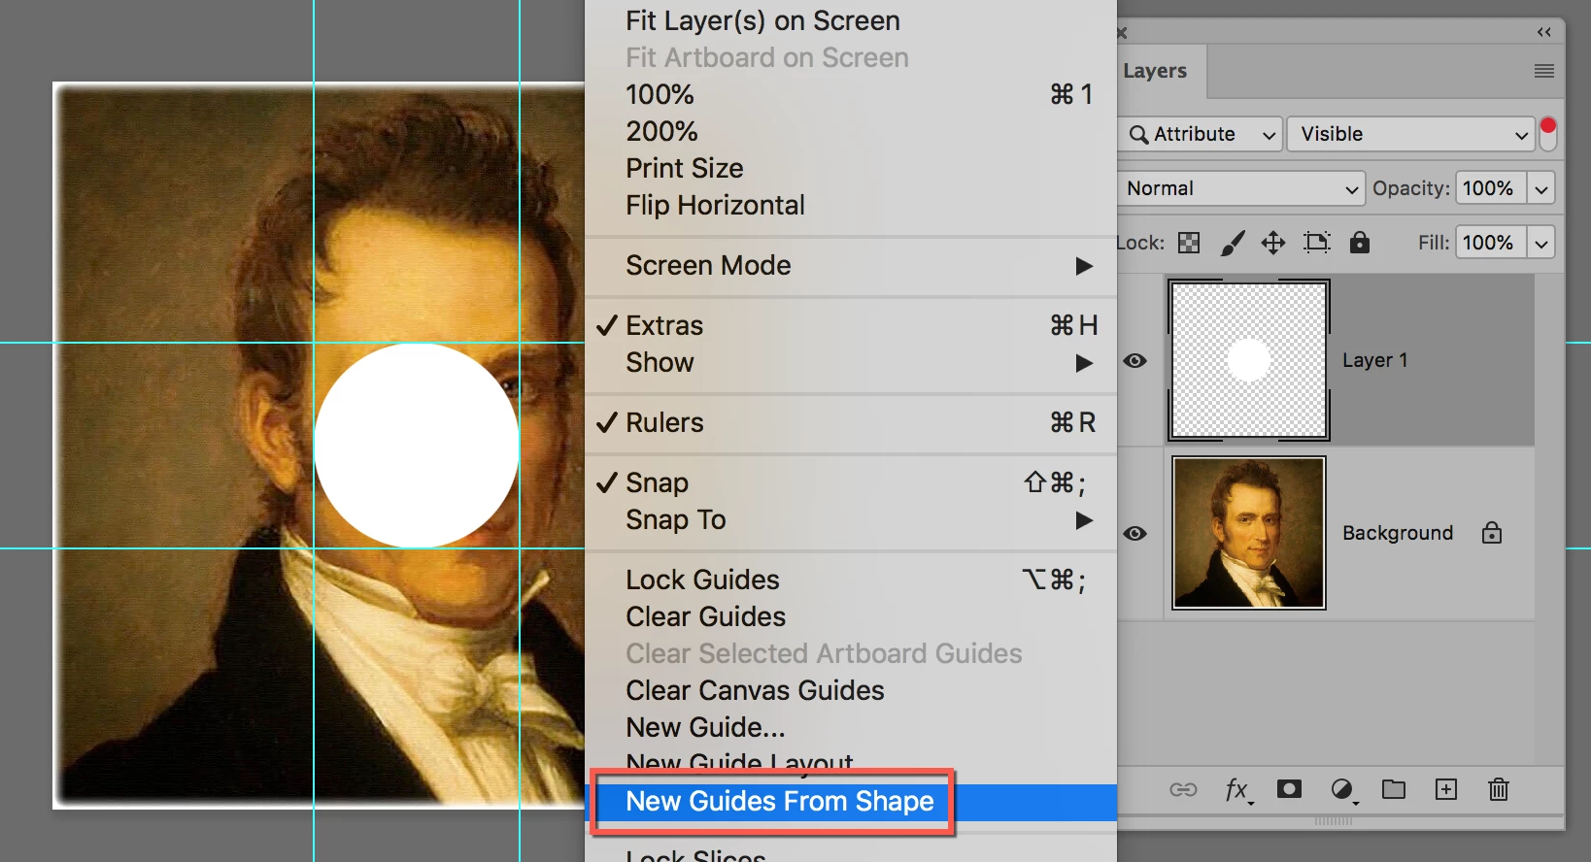Image resolution: width=1591 pixels, height=862 pixels.
Task: Open Opacity slider dropdown arrow
Action: [1541, 188]
